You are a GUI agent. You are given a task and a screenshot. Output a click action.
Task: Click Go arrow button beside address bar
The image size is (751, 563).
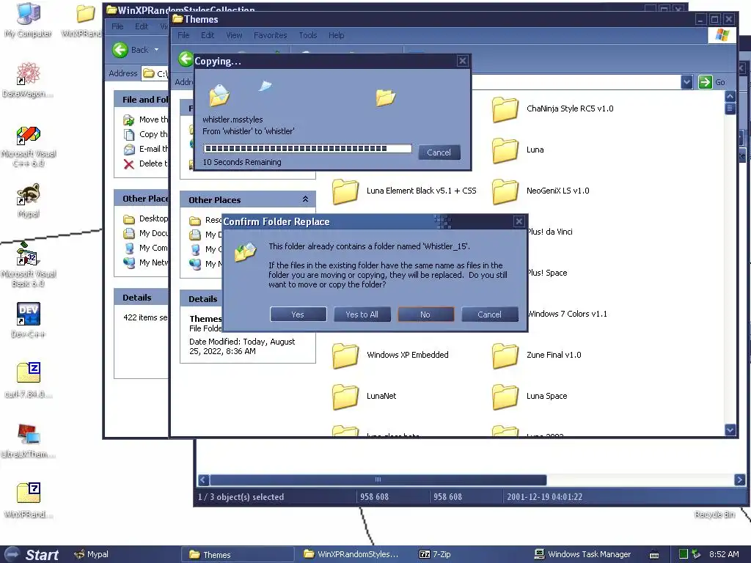point(706,82)
